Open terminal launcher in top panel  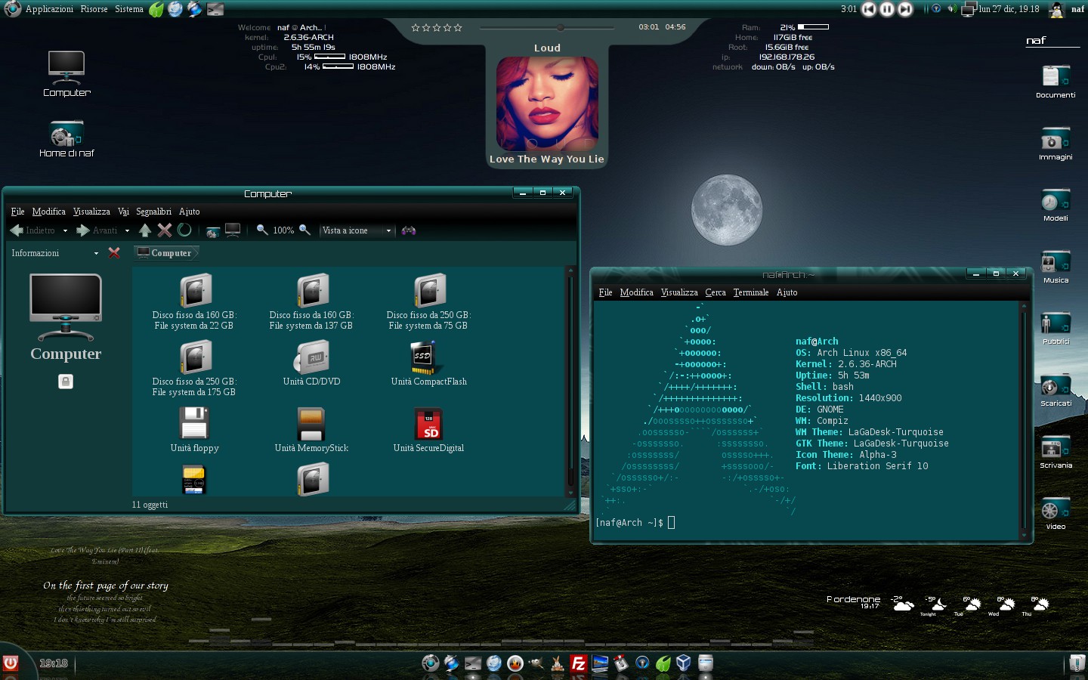pos(215,9)
